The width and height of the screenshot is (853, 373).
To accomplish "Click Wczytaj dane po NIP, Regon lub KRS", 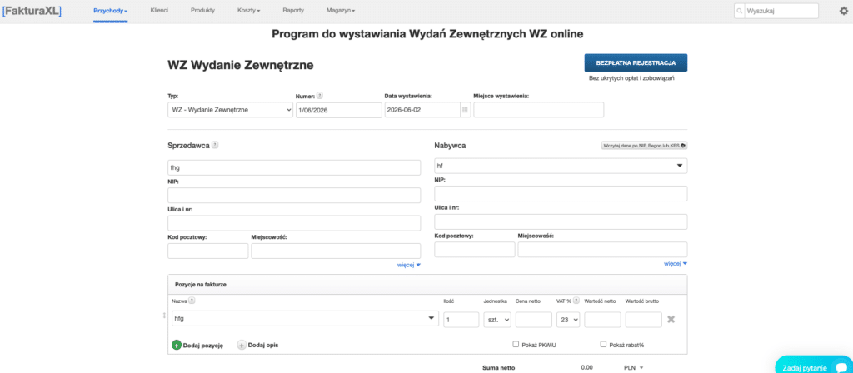I will (644, 146).
